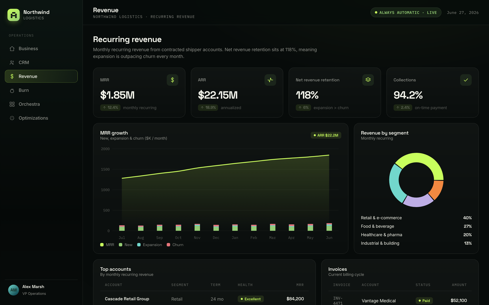Click the house icon beside Business
Viewport: 489px width, 305px height.
point(12,48)
